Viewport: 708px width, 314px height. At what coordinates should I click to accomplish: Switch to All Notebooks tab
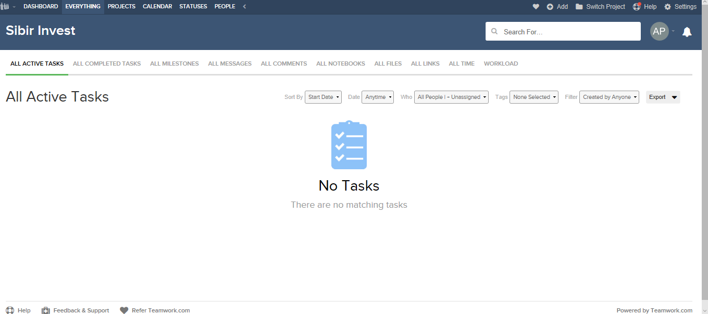click(341, 64)
